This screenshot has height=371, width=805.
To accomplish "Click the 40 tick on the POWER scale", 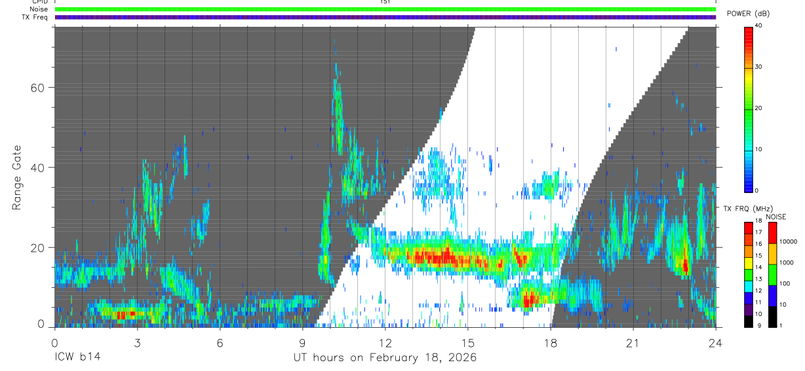I will tap(760, 26).
